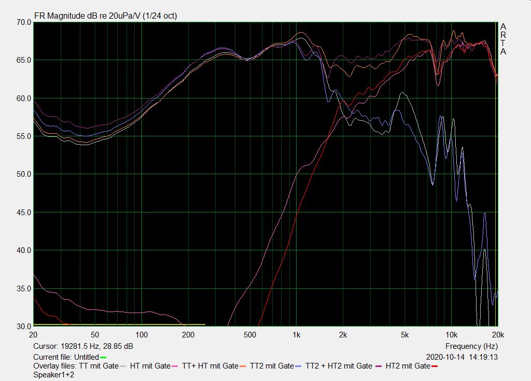
Task: Click the blue swatch after TT2 mit Gate
Action: [x=298, y=366]
